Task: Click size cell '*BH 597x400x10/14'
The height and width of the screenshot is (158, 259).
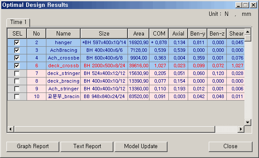Action: (x=104, y=43)
